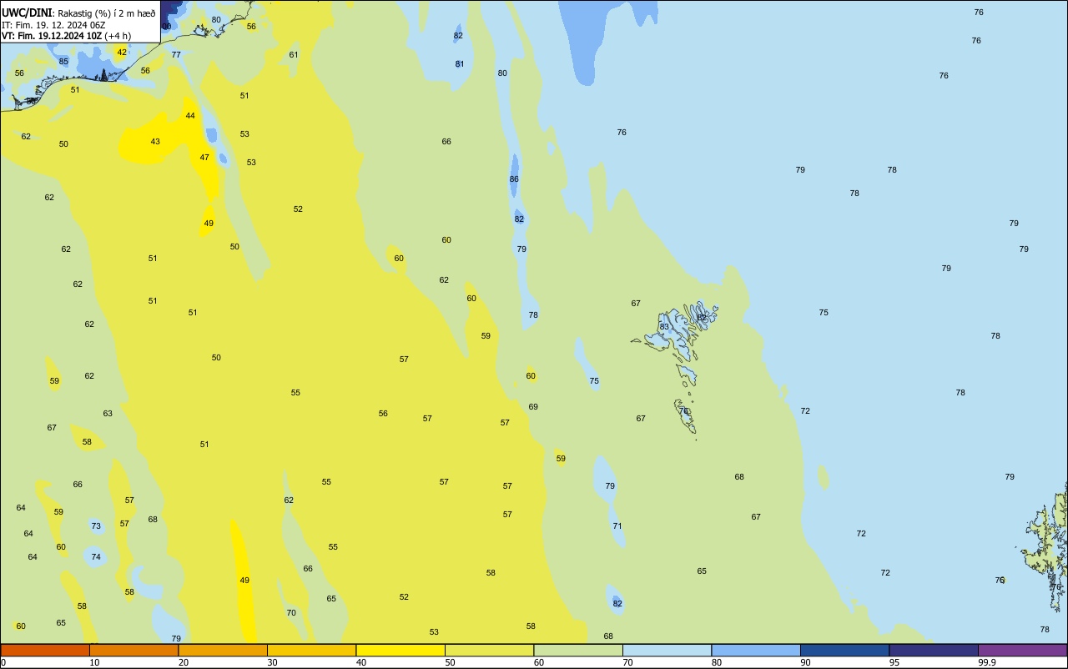Click the legend label 95

(894, 662)
